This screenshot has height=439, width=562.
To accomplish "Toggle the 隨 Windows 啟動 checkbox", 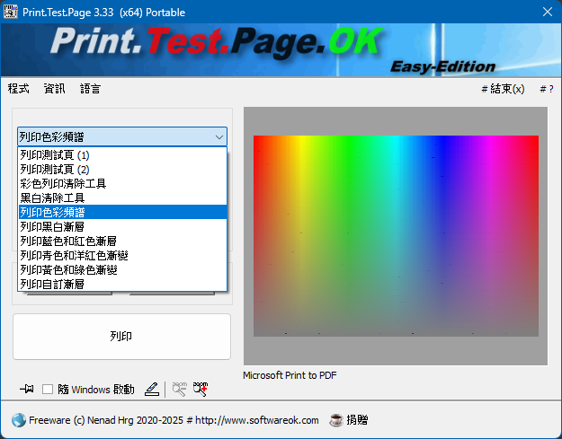I will coord(49,390).
